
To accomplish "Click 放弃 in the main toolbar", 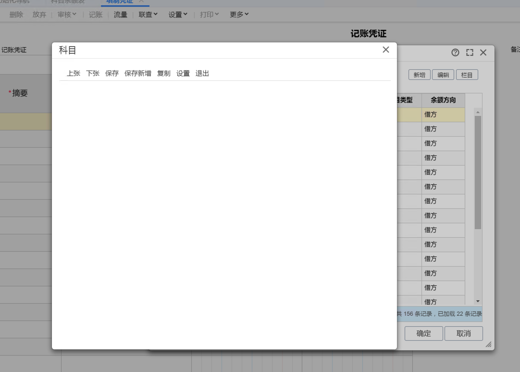I will tap(39, 14).
